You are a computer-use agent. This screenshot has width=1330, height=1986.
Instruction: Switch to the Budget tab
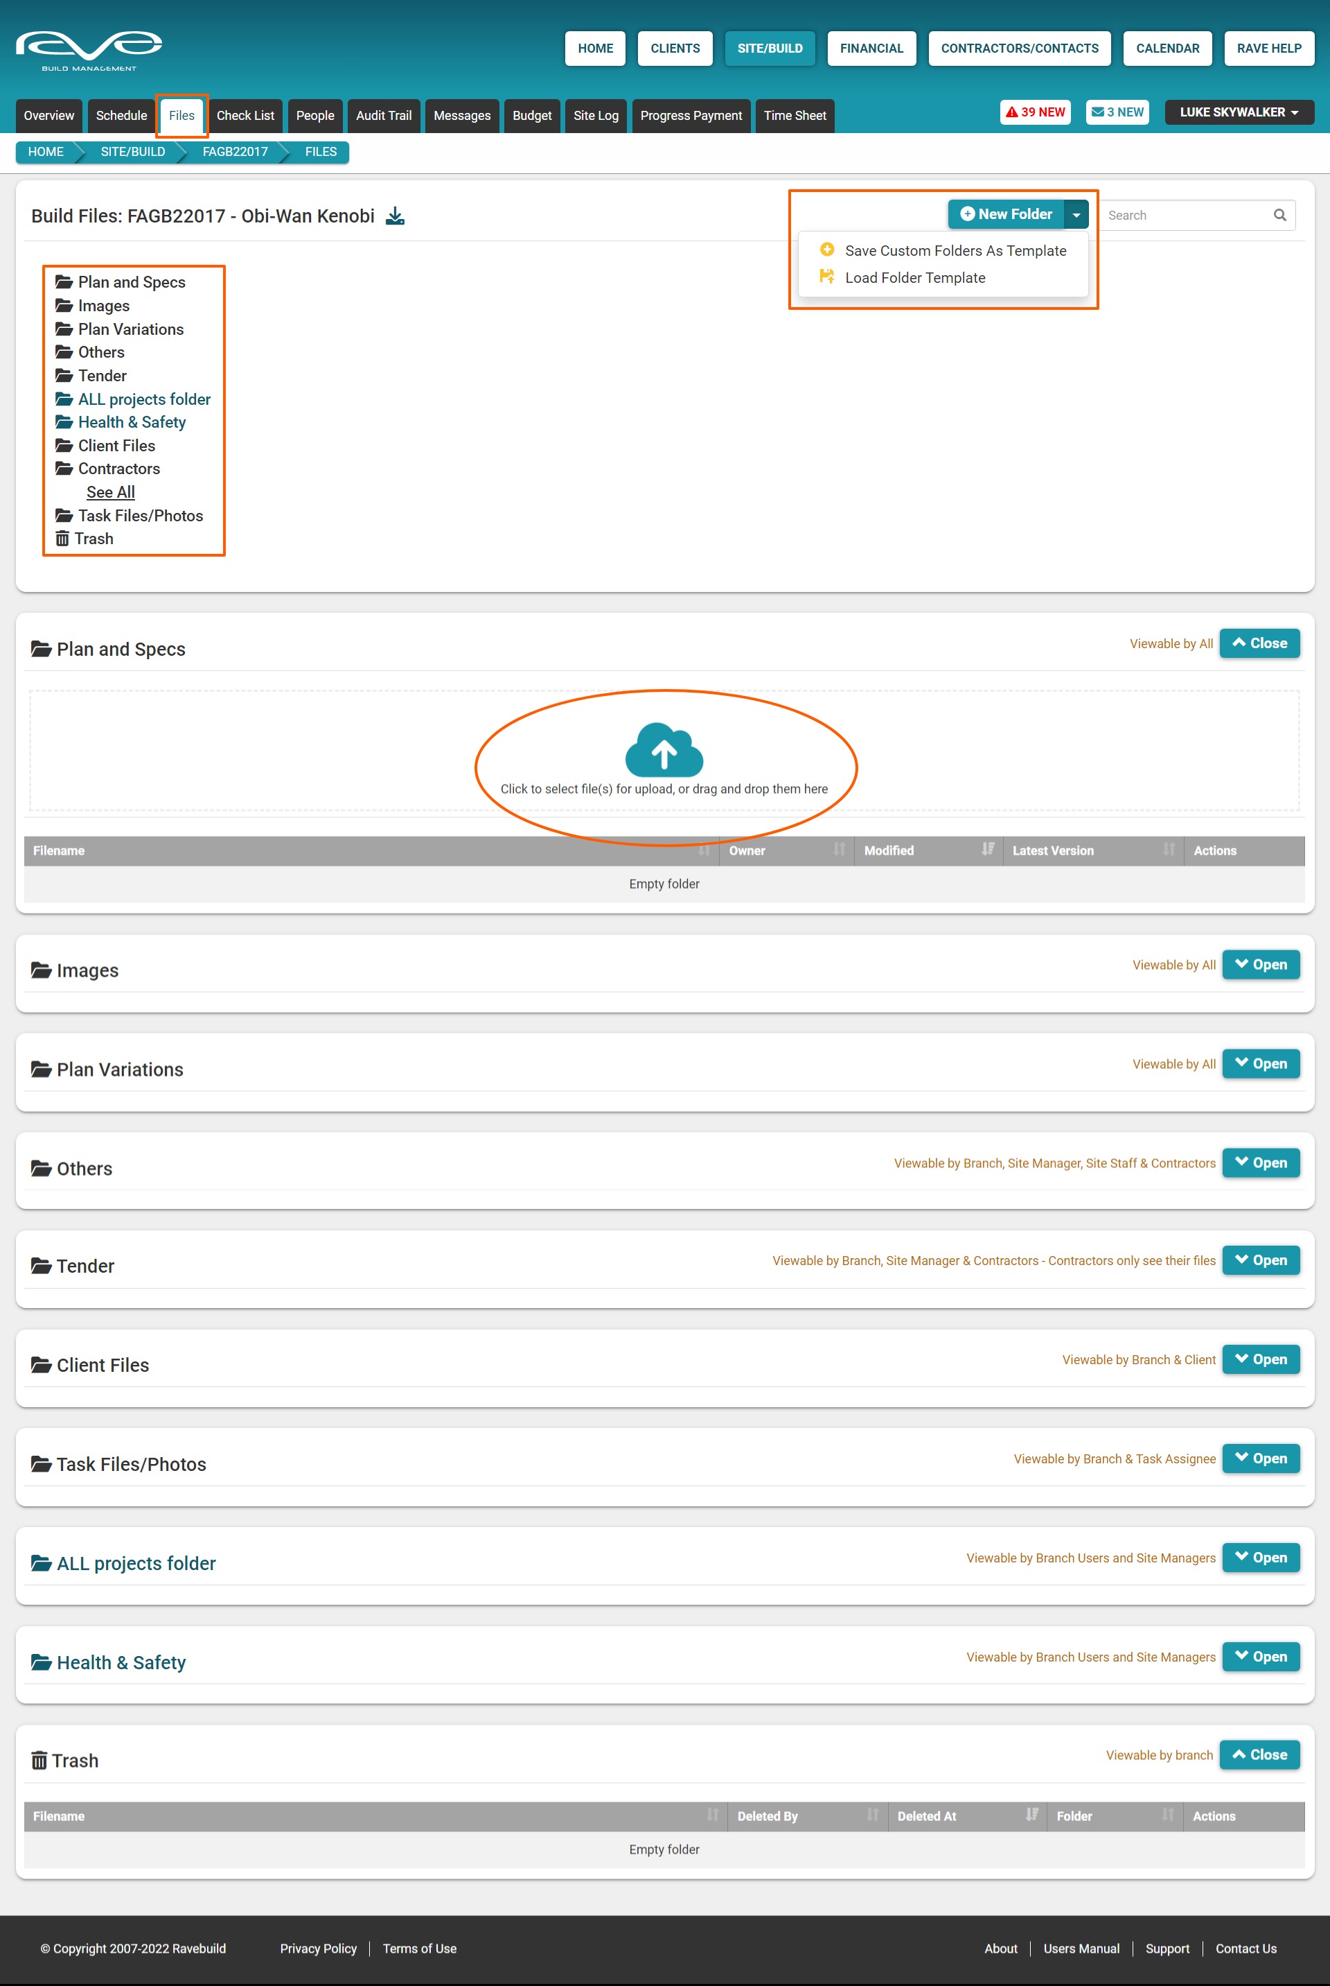(x=531, y=116)
